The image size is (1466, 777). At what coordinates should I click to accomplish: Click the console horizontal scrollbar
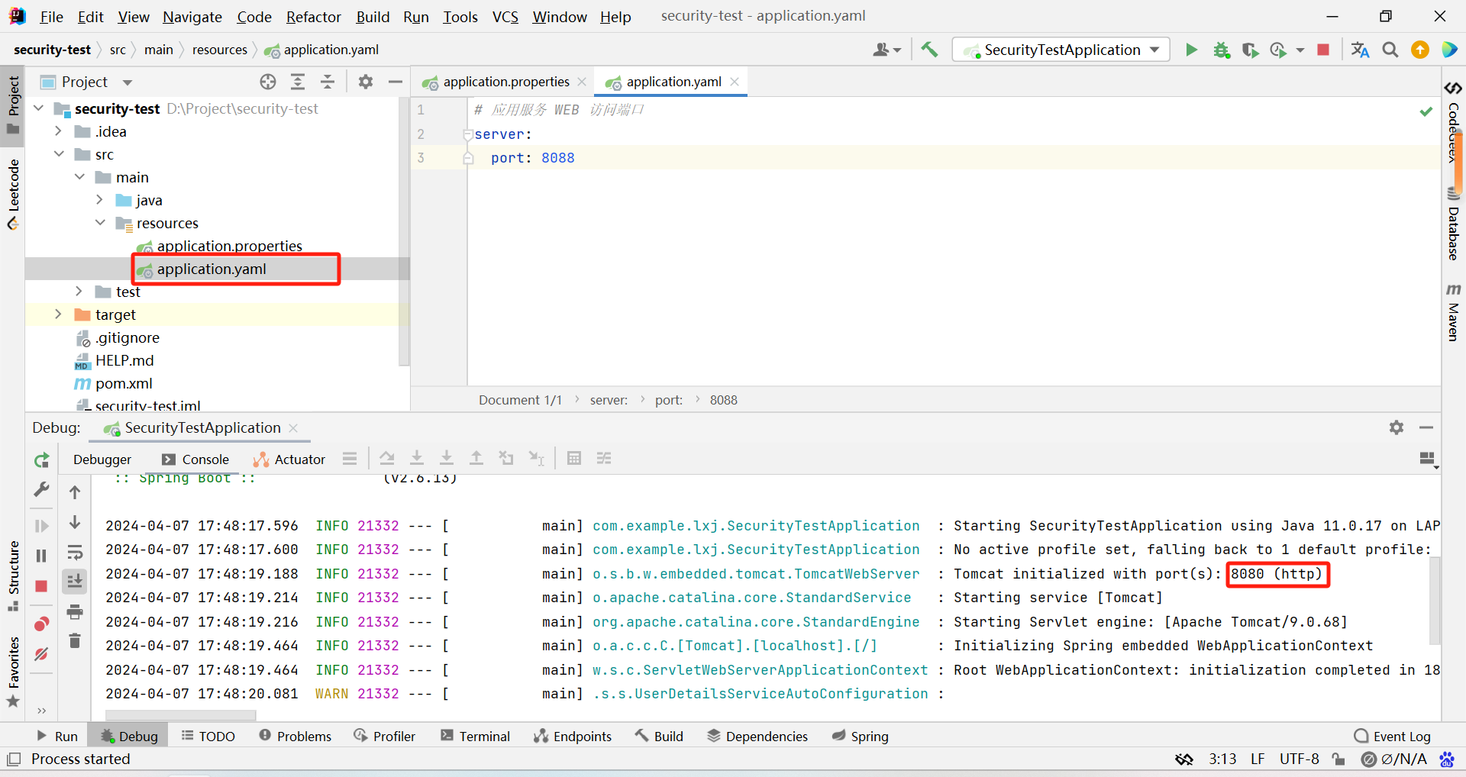click(180, 715)
